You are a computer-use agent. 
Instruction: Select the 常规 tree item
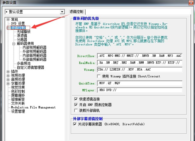tap(15, 19)
